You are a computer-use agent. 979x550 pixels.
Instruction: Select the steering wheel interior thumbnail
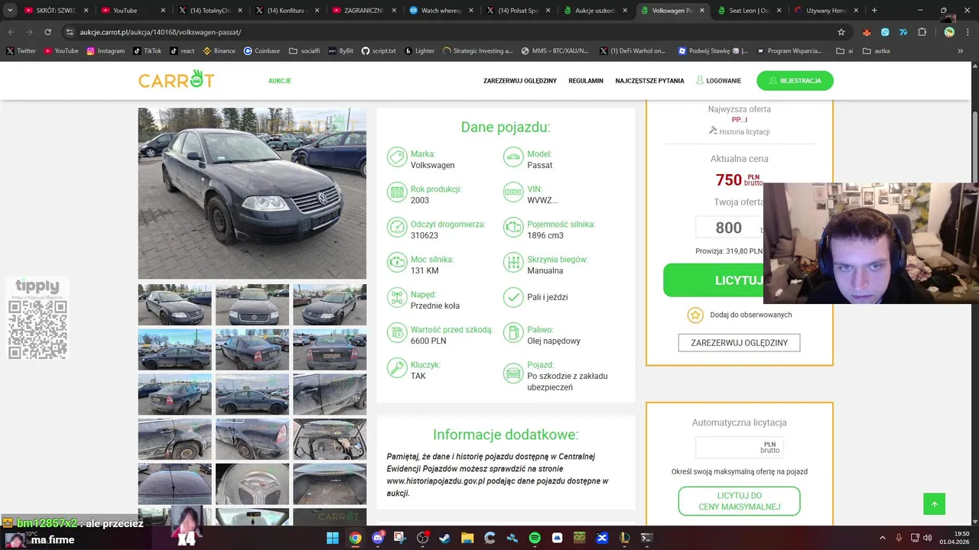[252, 484]
